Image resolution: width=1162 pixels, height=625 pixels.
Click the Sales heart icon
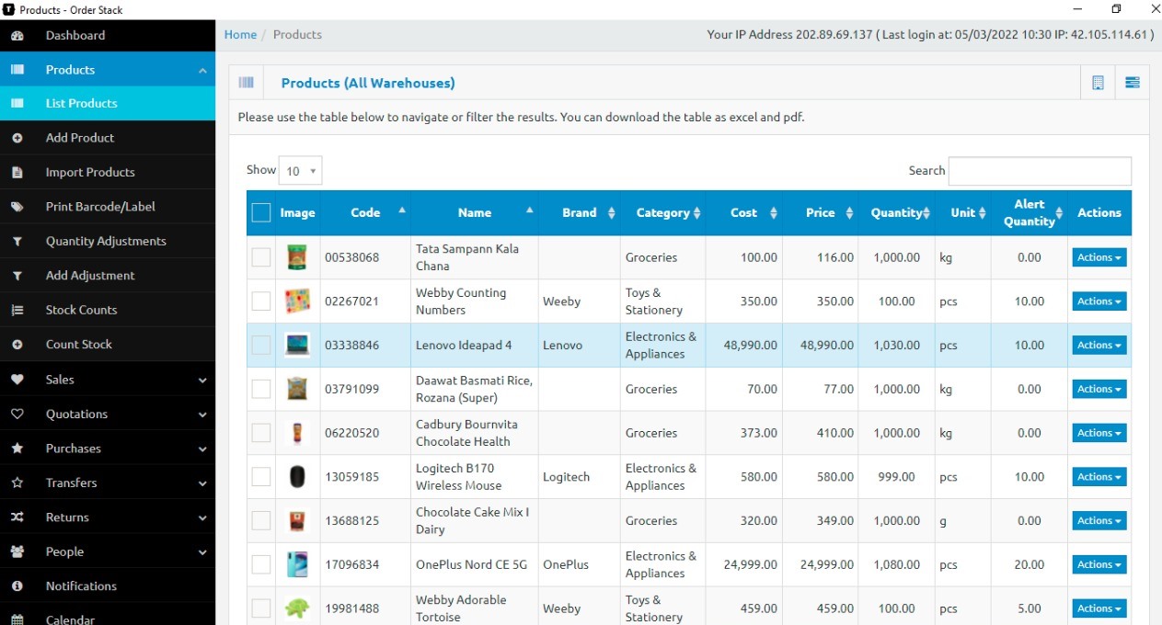click(17, 380)
